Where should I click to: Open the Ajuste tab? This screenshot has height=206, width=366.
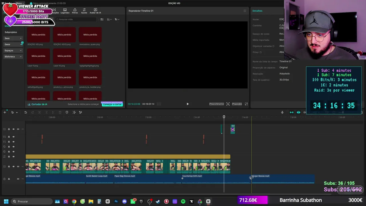[x=84, y=11]
